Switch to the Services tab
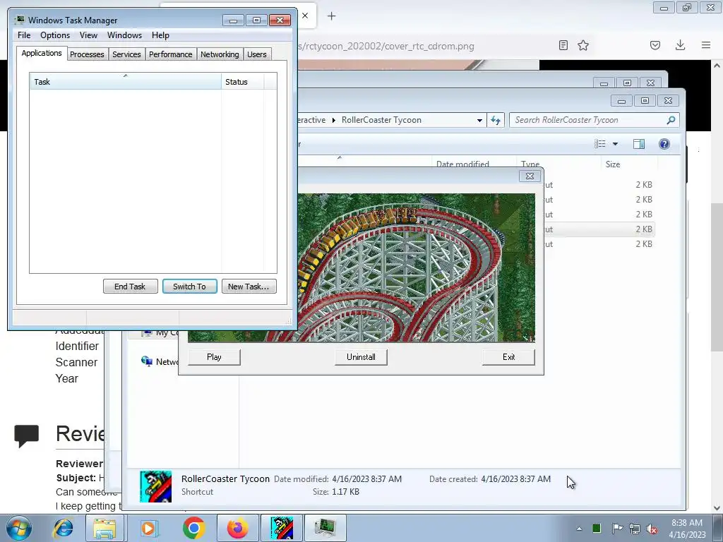This screenshot has height=542, width=723. (126, 54)
